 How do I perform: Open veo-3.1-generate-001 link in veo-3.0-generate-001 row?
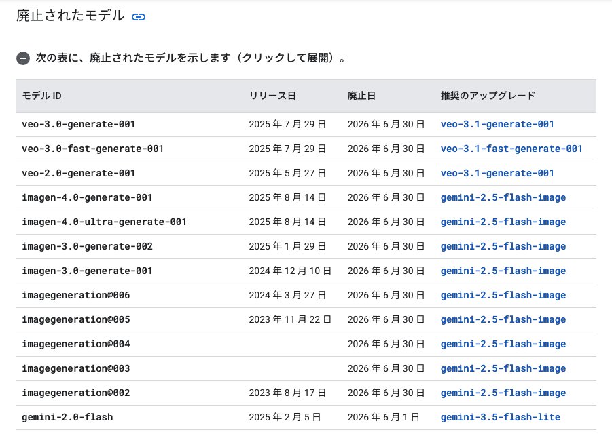point(497,124)
